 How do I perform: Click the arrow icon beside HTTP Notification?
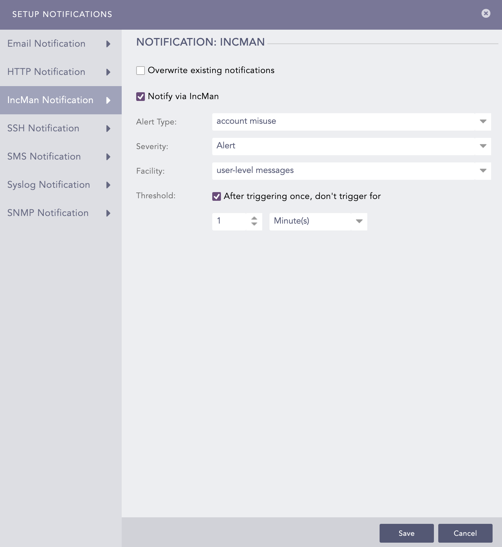(x=108, y=72)
